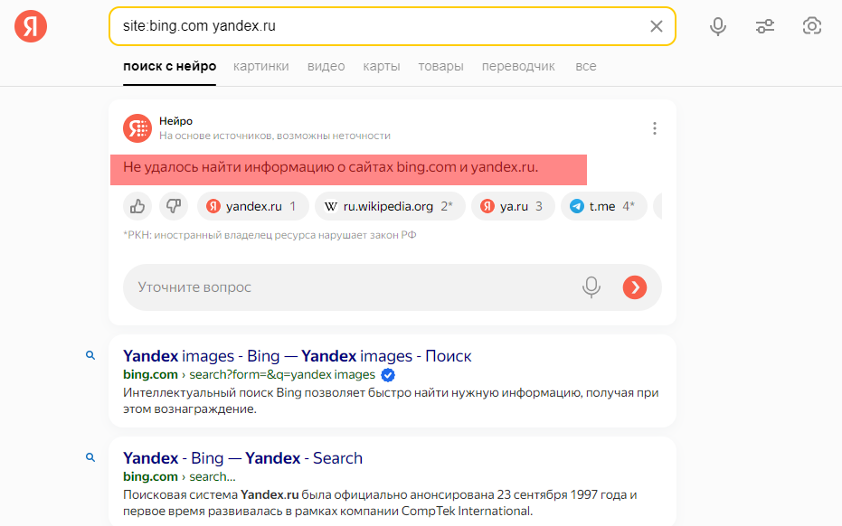Dislike the Нейро answer with thumbs down

174,206
